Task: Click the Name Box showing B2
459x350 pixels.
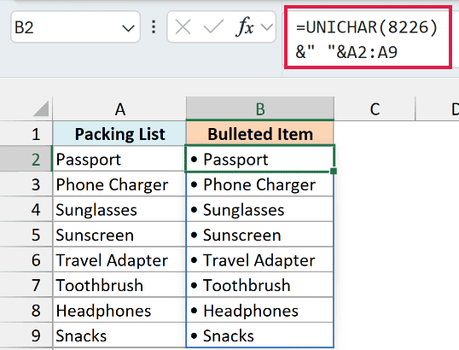Action: [x=75, y=27]
